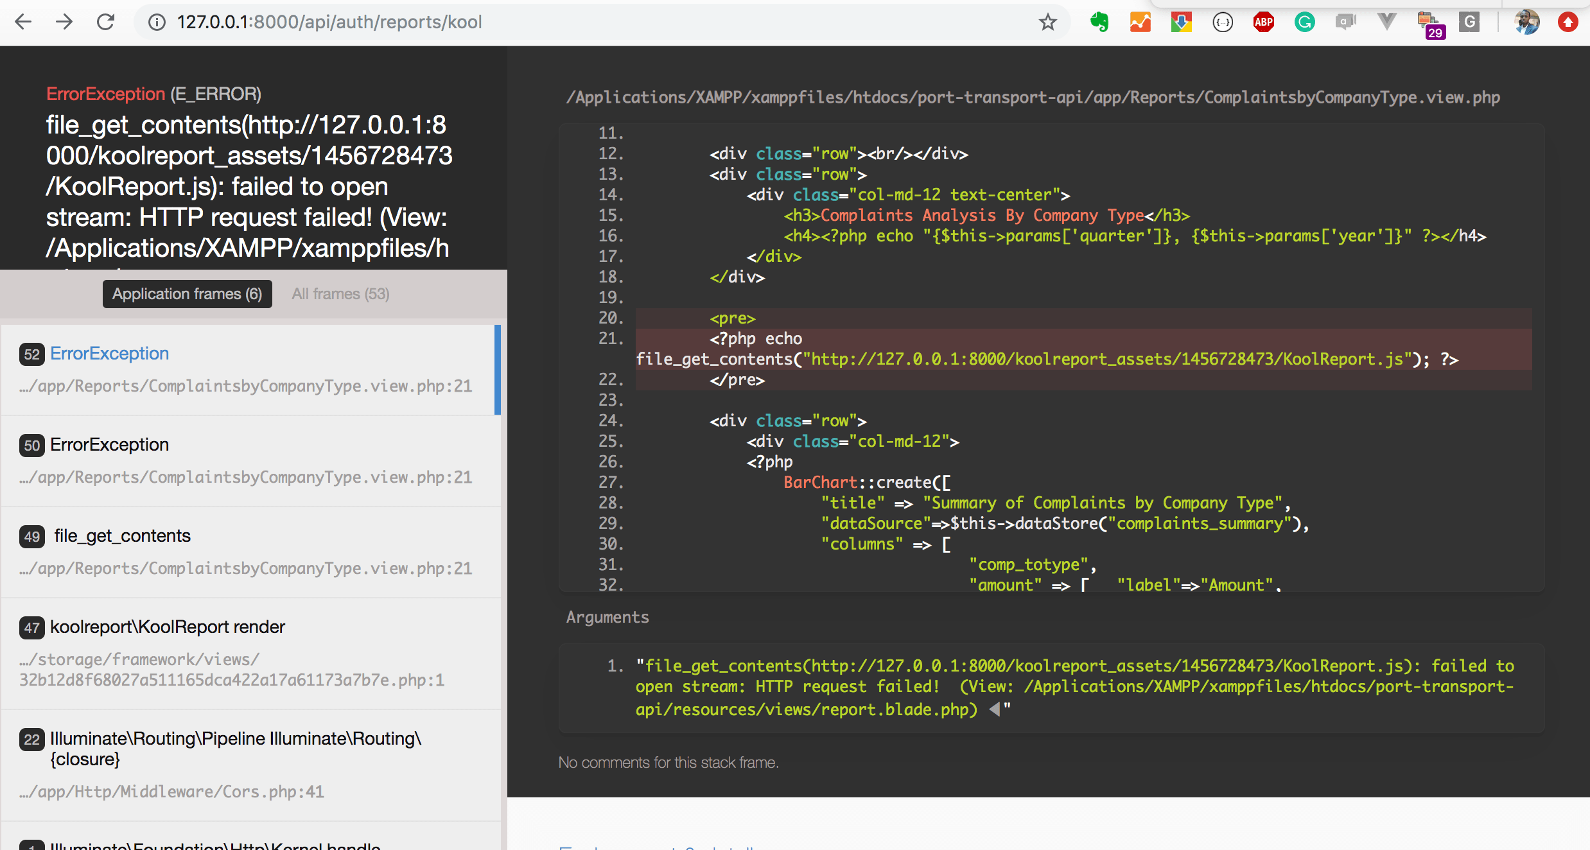Open the gray chat video extension
The width and height of the screenshot is (1590, 850).
tap(1345, 22)
